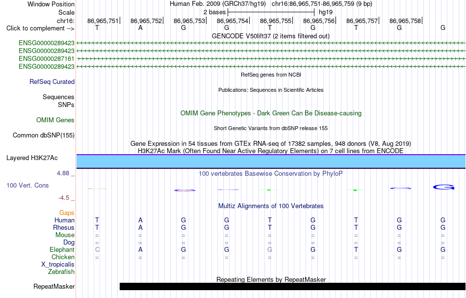
Task: Click the H3K27Ac Mark ENCODE track title
Action: point(271,151)
